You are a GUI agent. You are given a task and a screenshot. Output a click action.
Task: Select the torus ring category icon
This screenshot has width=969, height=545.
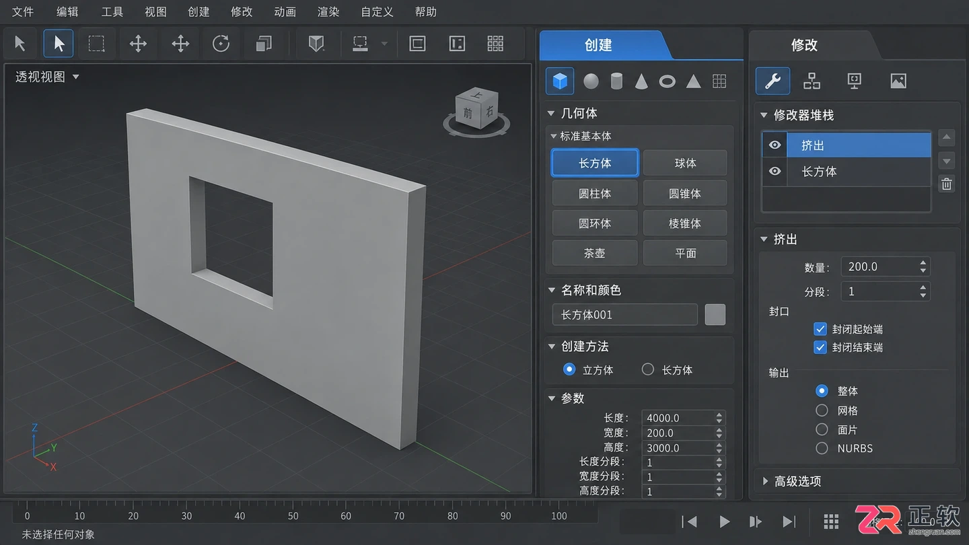(667, 81)
